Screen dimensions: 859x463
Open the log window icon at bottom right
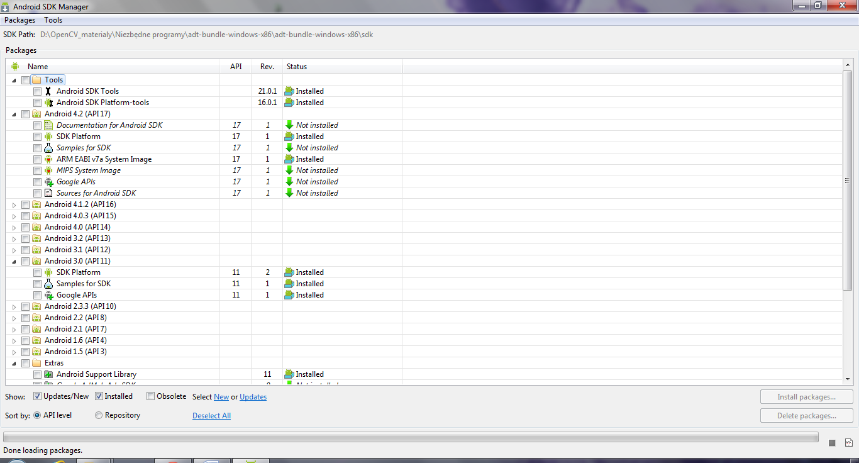[x=848, y=443]
